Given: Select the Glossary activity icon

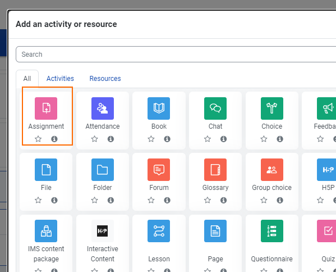Looking at the screenshot, I should [215, 170].
